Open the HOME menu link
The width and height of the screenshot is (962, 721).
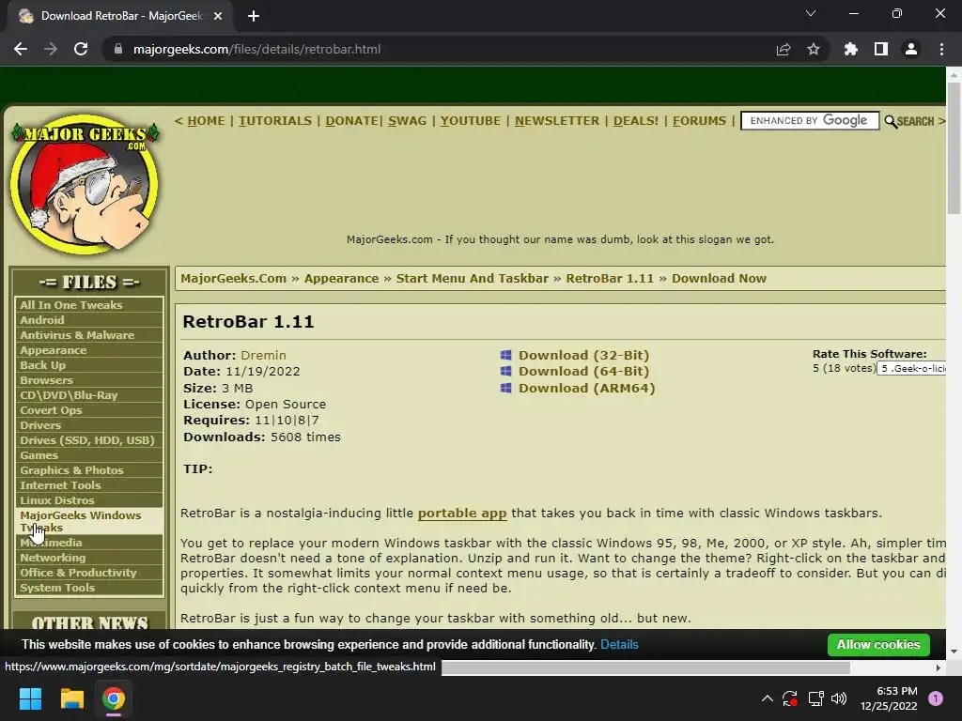pyautogui.click(x=206, y=121)
